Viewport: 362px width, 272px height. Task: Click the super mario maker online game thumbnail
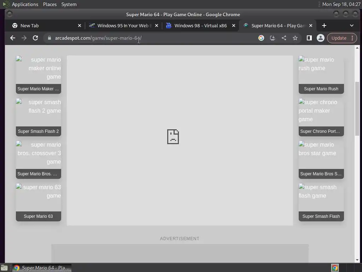[38, 70]
